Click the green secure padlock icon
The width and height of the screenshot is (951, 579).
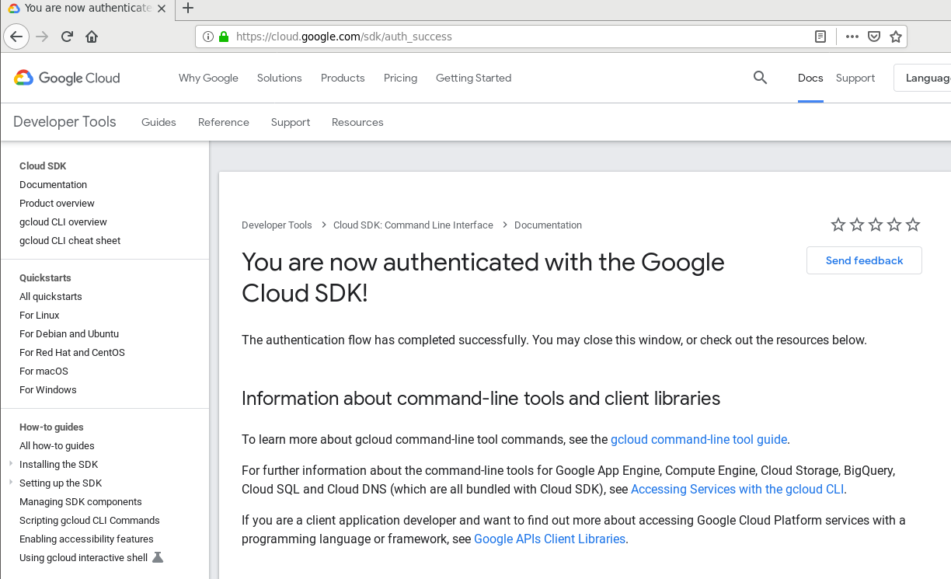(x=224, y=37)
